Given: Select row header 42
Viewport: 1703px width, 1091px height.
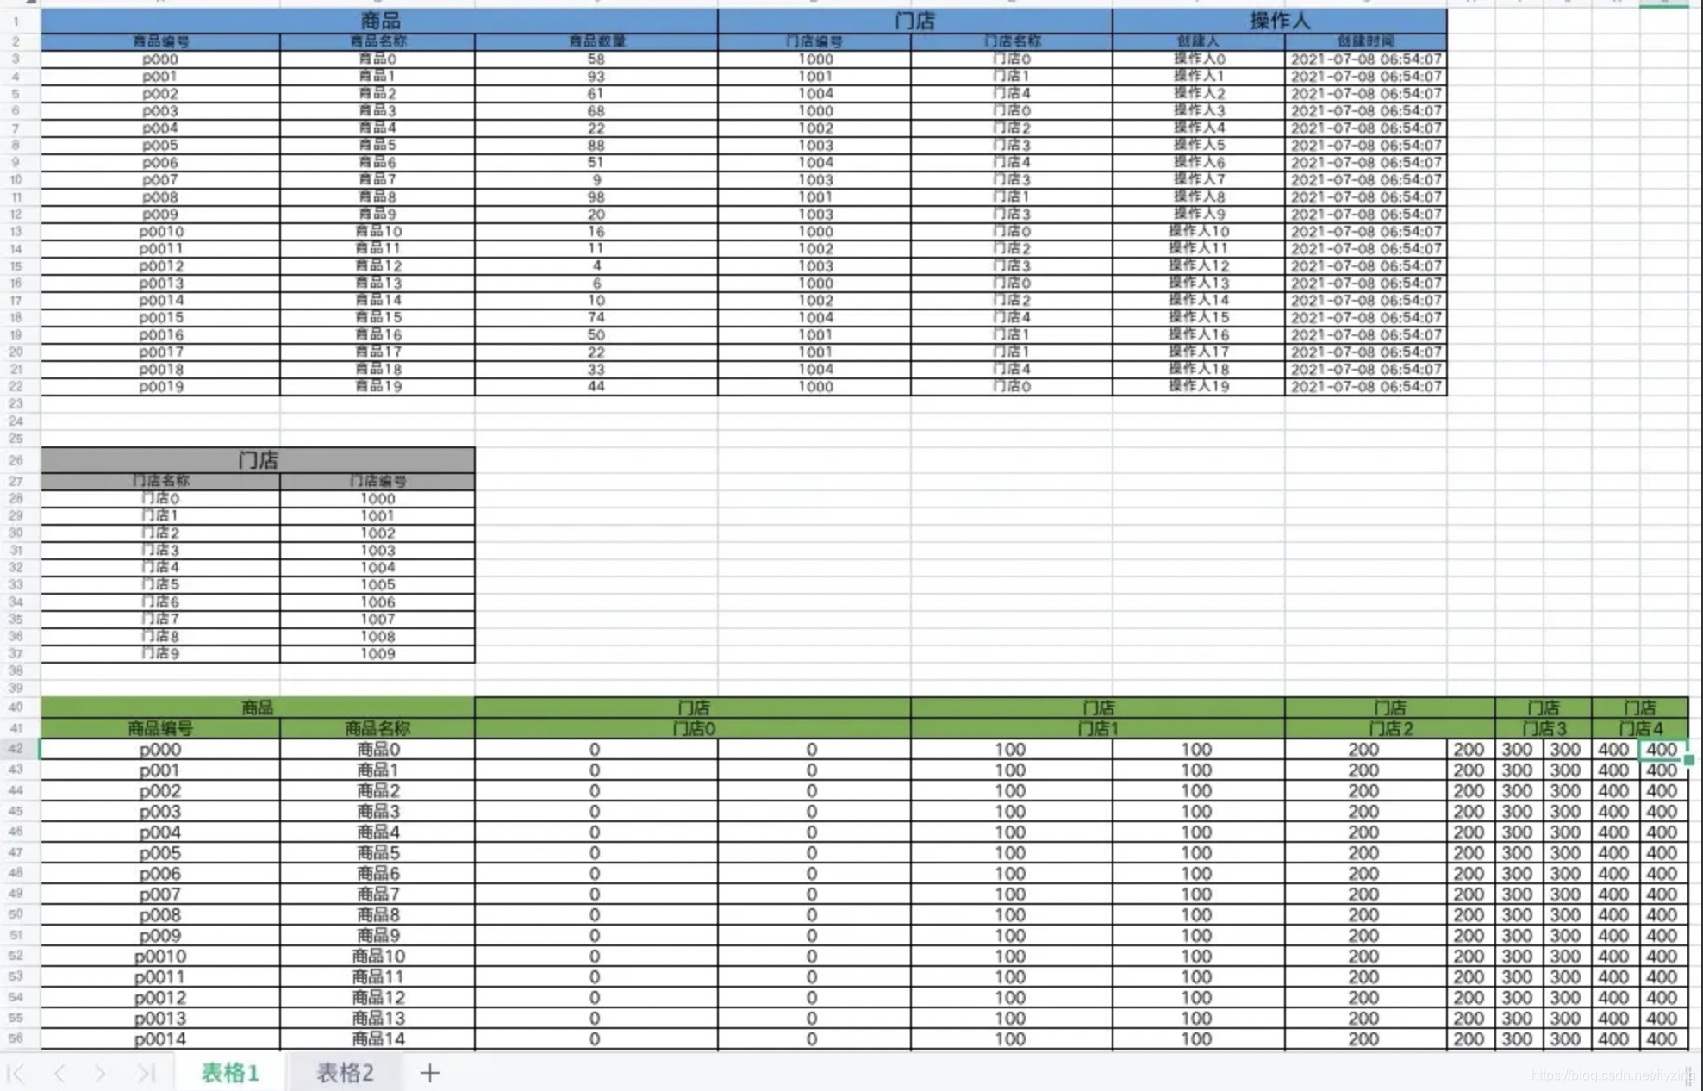Looking at the screenshot, I should 16,749.
